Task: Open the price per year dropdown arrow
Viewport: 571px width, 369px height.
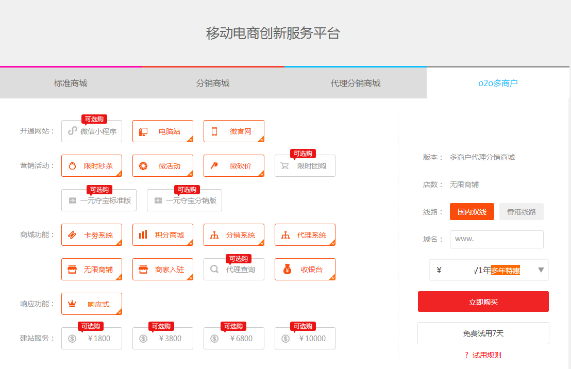Action: 541,270
